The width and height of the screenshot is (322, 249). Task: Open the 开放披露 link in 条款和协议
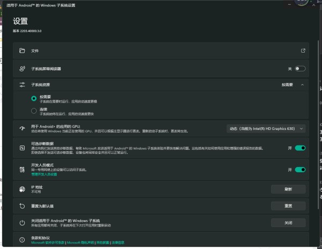tap(103, 243)
